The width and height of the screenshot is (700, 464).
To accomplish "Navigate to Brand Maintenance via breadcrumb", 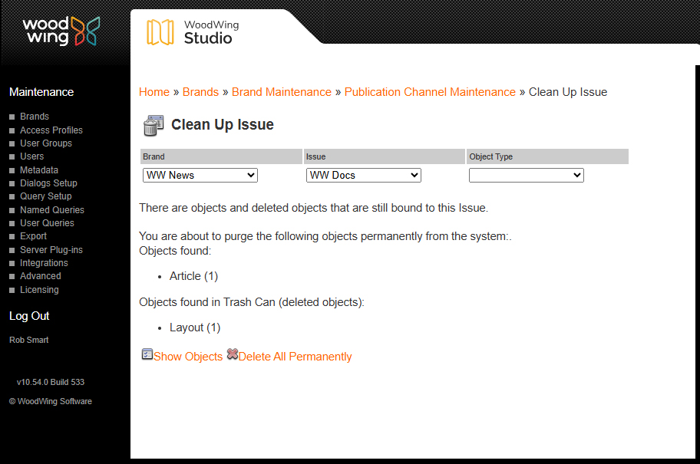I will pyautogui.click(x=281, y=91).
